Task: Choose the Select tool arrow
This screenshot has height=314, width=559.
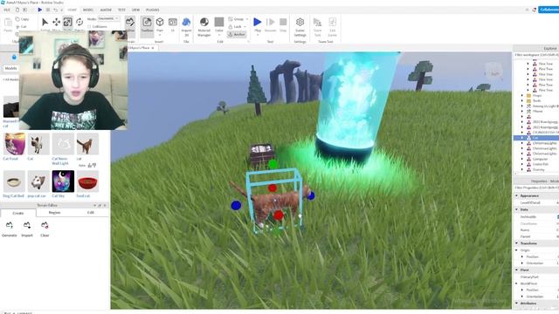Action: 45,22
